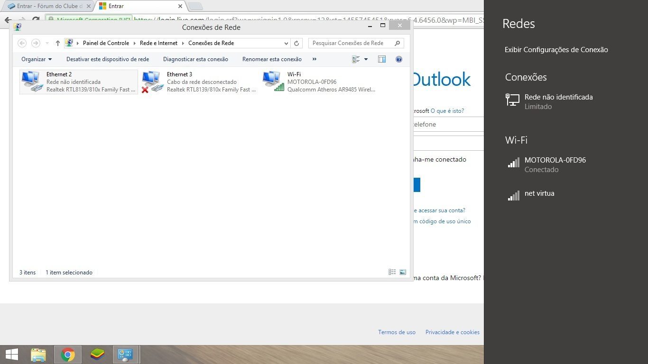Click código de uso único link
Image resolution: width=648 pixels, height=364 pixels.
[443, 221]
